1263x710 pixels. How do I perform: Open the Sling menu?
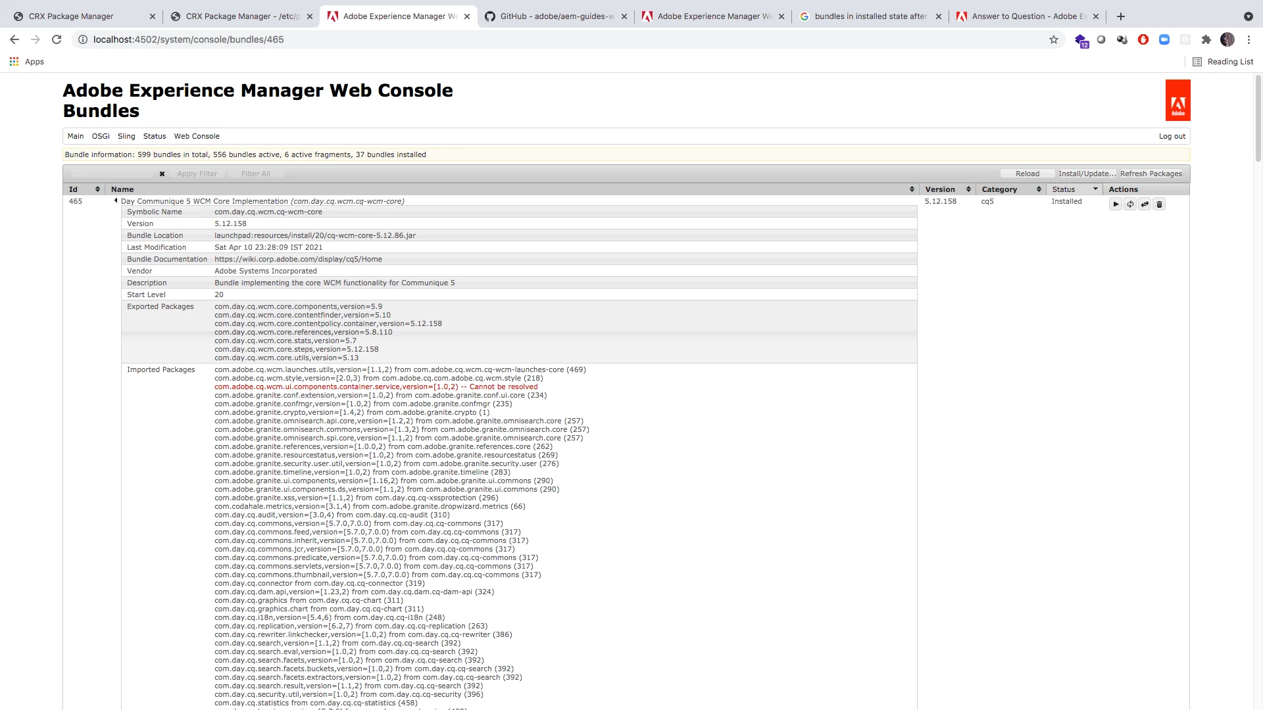(x=126, y=136)
